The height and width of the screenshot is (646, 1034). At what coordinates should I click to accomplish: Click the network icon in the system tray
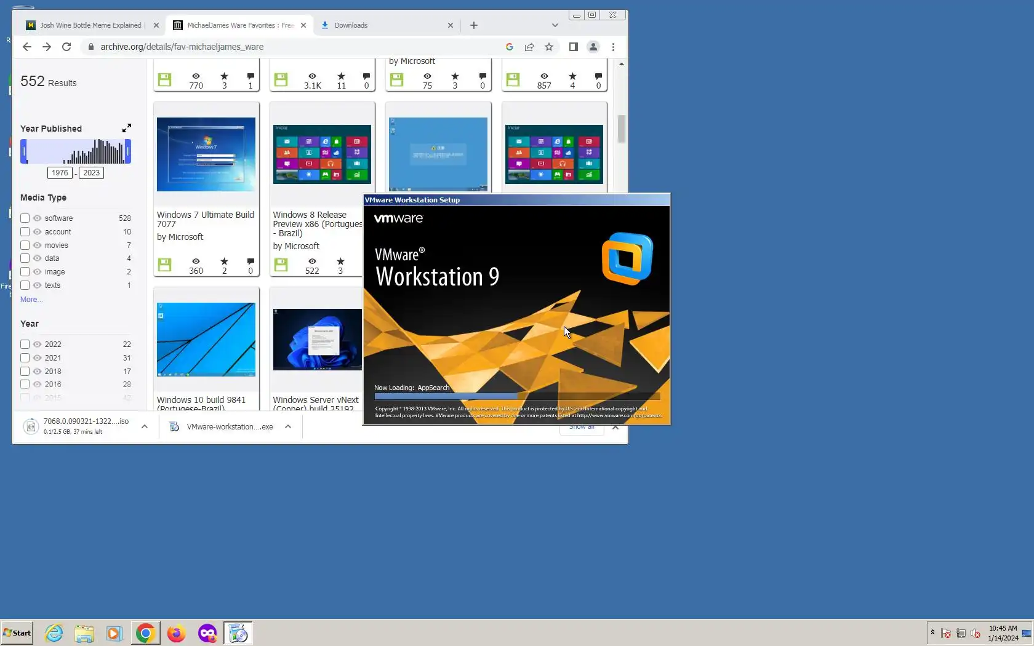click(x=961, y=633)
